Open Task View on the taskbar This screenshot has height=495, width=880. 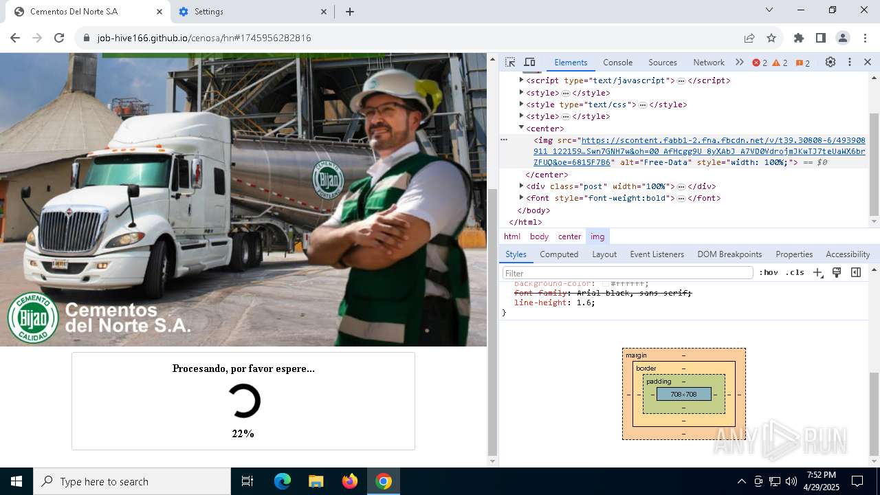247,481
